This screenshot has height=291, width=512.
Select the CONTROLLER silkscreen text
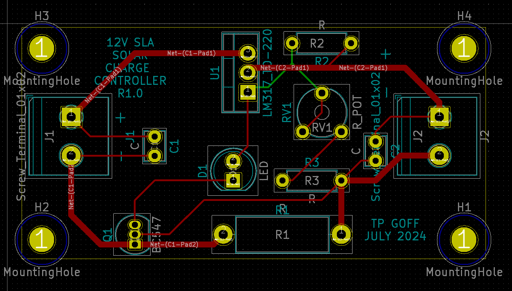pos(130,80)
